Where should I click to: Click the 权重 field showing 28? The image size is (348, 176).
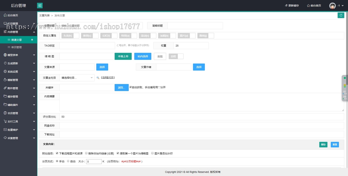click(x=191, y=46)
